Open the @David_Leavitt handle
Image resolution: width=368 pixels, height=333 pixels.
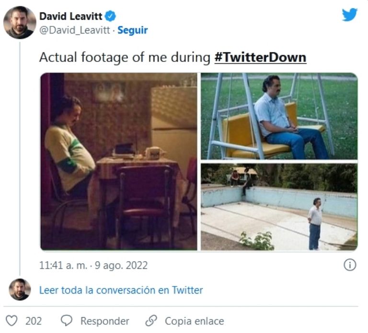click(75, 30)
